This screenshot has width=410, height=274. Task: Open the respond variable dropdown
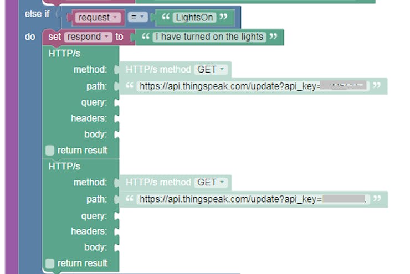[x=88, y=37]
